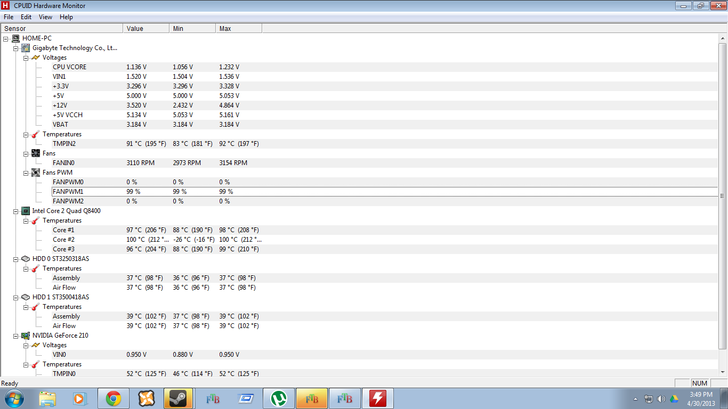Screen dimensions: 728x409
Task: Click the Fans PWM fan icon
Action: [x=36, y=173]
